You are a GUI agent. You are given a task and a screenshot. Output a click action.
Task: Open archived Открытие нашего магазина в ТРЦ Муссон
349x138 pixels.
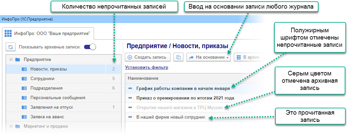click(179, 107)
